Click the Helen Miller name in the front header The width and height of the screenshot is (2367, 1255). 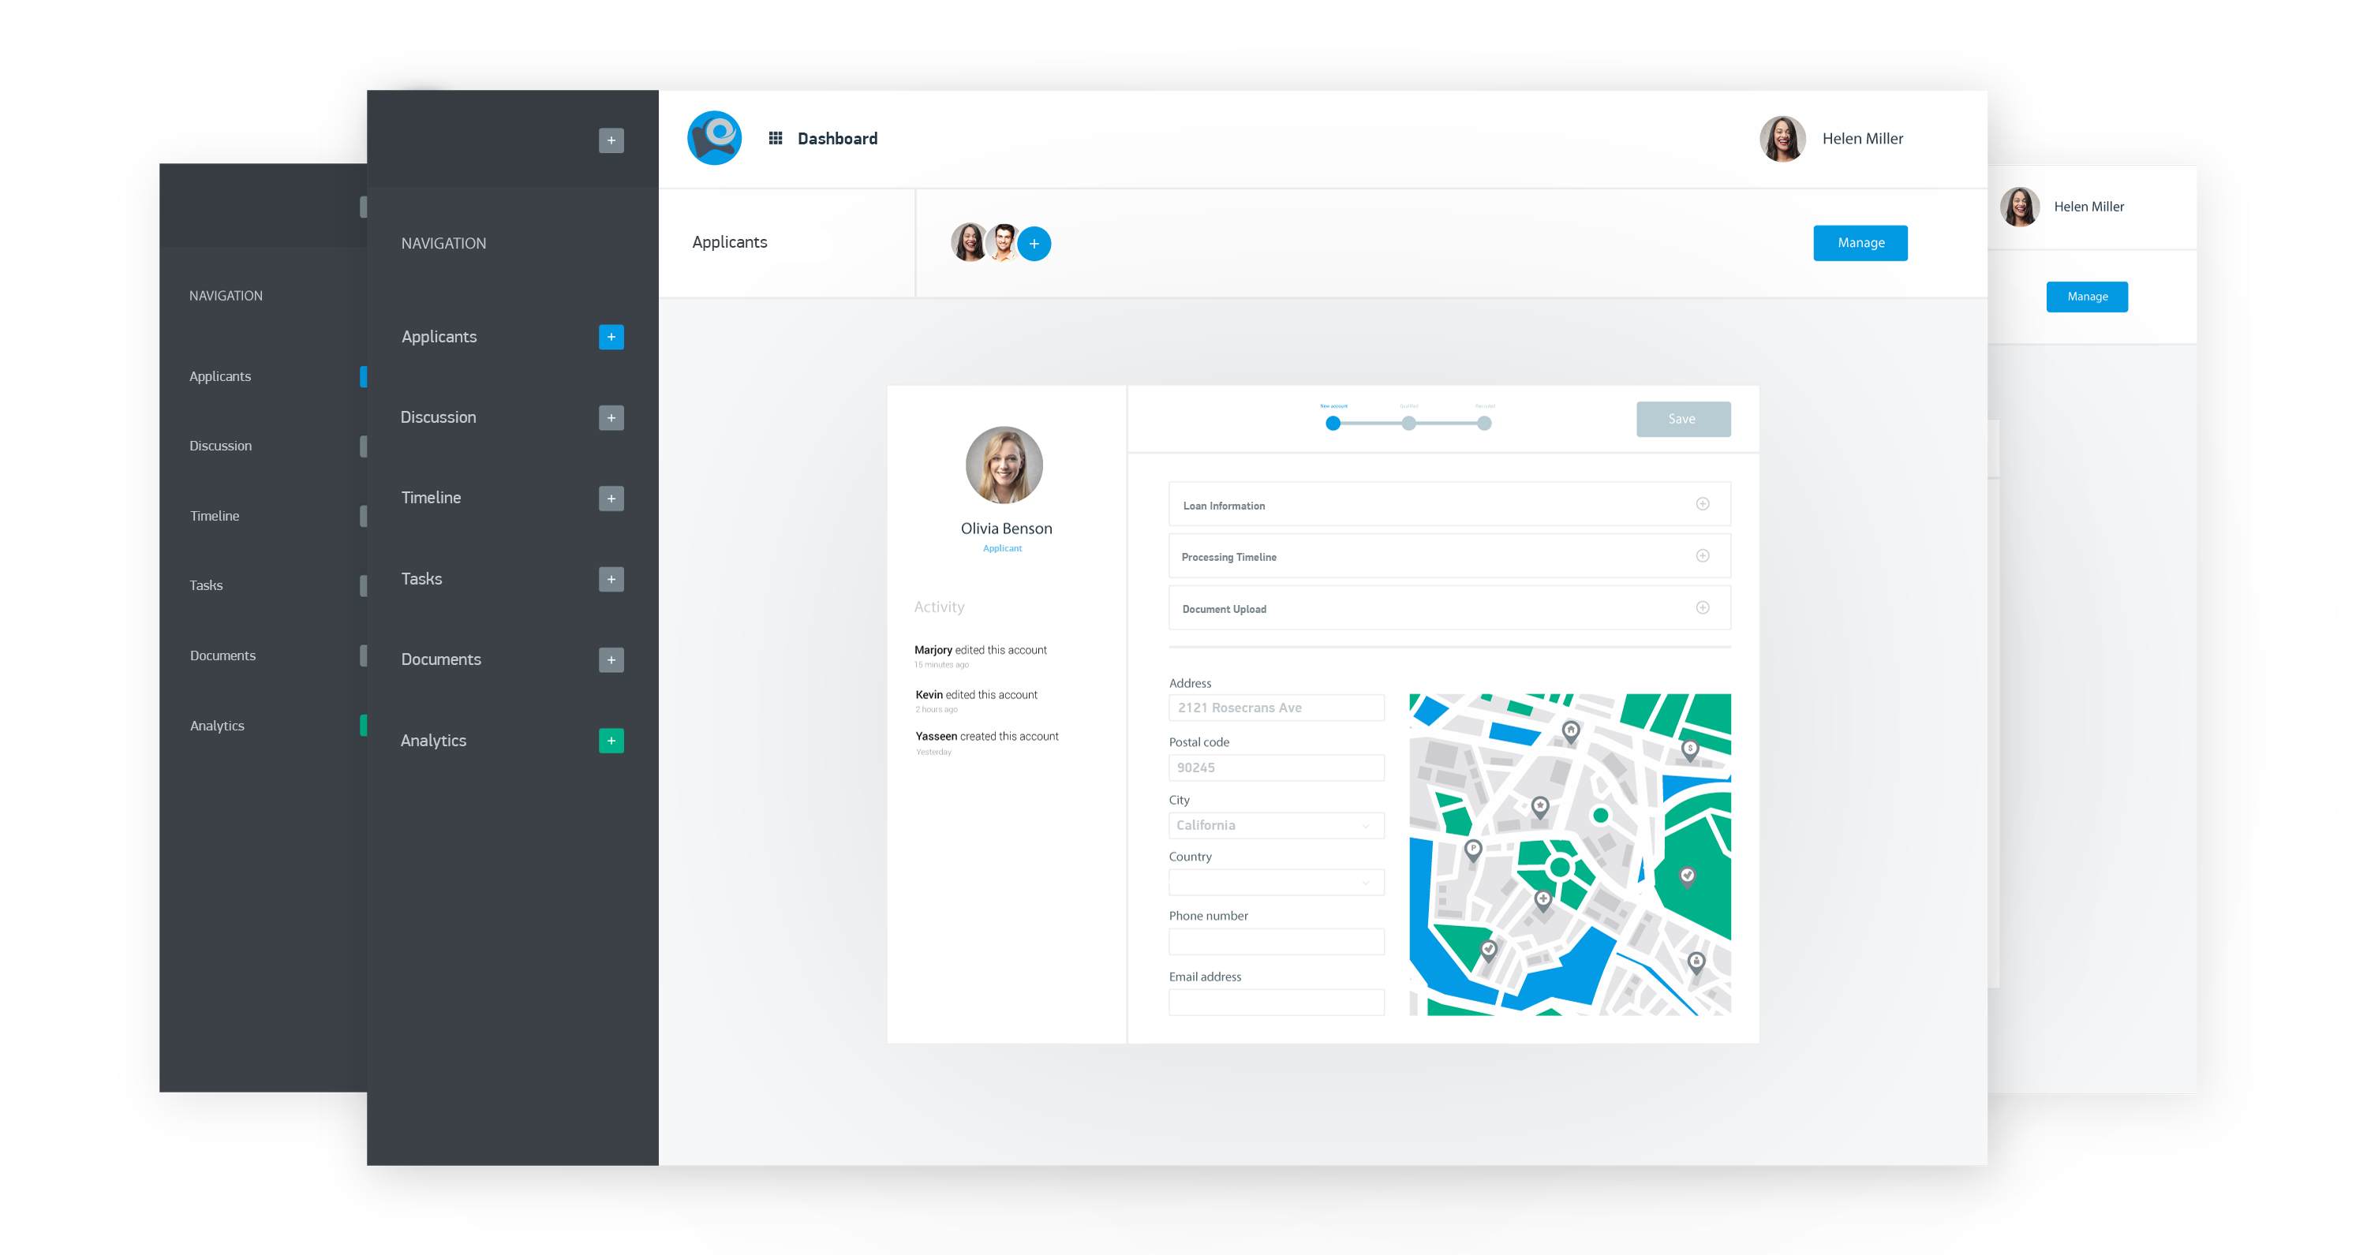click(x=1863, y=139)
